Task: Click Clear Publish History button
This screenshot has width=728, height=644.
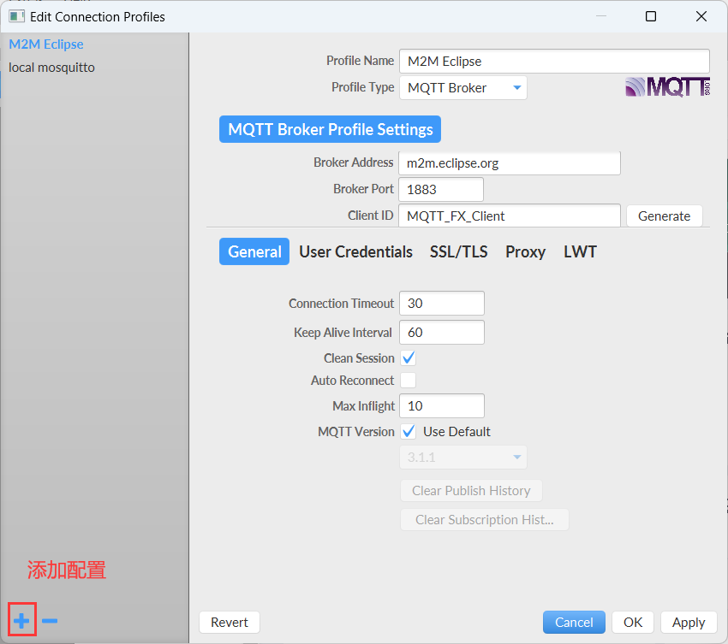Action: [471, 491]
